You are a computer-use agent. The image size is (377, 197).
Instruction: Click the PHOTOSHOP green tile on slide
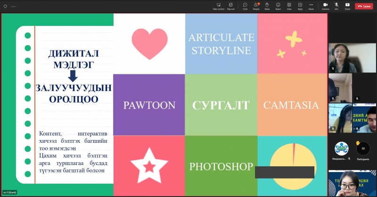221,166
